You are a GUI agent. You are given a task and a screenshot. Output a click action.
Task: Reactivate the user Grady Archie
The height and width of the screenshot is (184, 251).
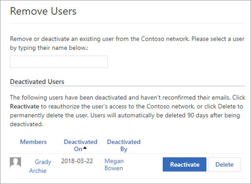point(184,164)
